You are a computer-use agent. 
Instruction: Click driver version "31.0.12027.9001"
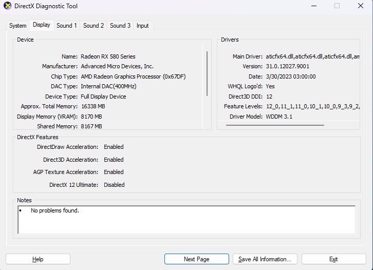point(288,66)
